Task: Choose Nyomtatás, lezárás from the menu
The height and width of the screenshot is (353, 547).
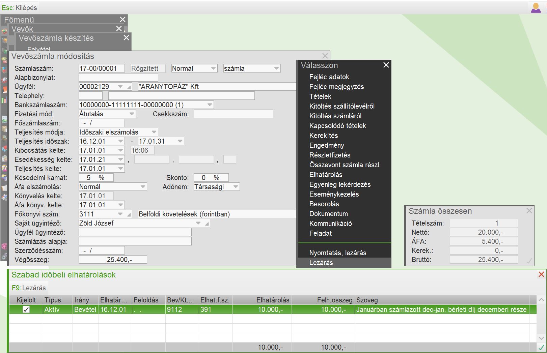Action: [x=337, y=253]
